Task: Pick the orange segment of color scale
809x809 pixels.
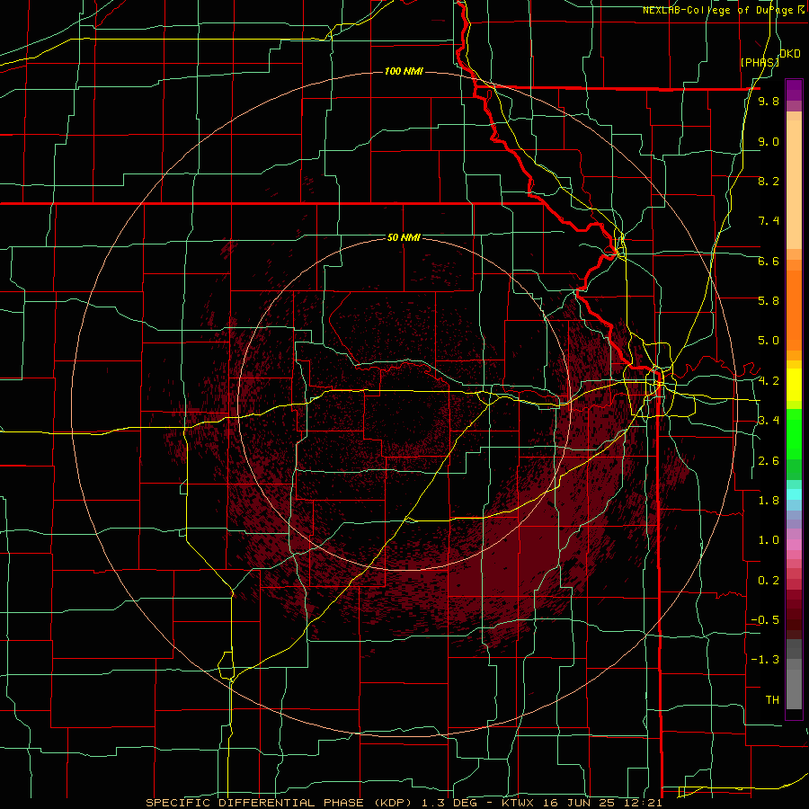Action: [x=794, y=309]
